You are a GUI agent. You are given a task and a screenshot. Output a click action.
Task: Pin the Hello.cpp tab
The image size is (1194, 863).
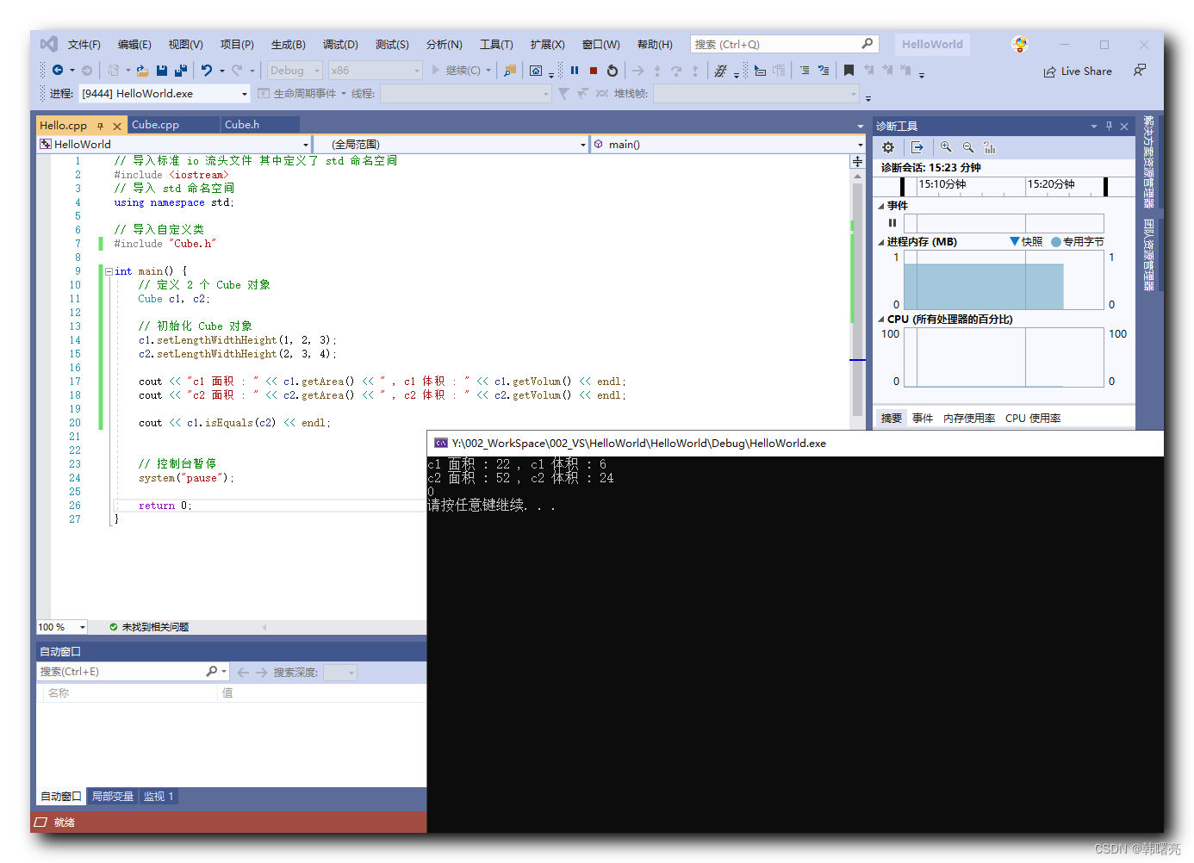click(100, 126)
